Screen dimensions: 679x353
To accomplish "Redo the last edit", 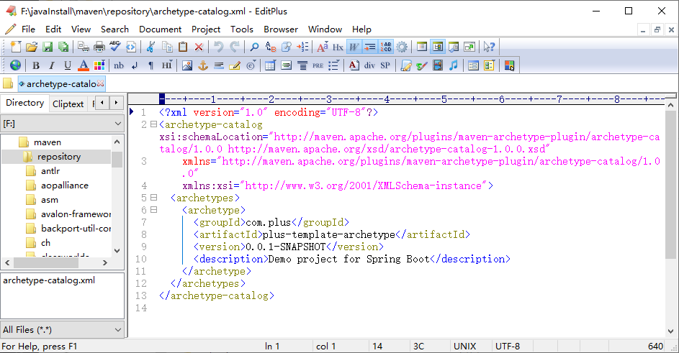I will [x=235, y=47].
